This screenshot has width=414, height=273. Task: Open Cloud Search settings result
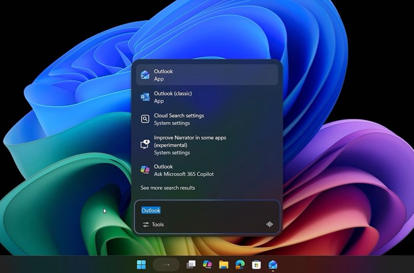click(x=207, y=119)
